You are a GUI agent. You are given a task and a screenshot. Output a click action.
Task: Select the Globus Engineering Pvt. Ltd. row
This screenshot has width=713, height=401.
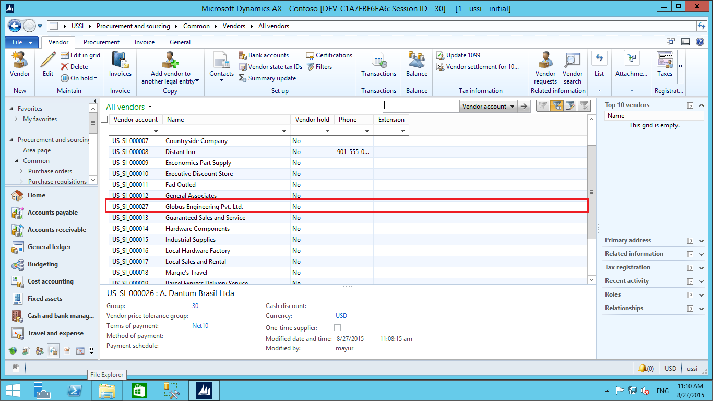pyautogui.click(x=347, y=207)
